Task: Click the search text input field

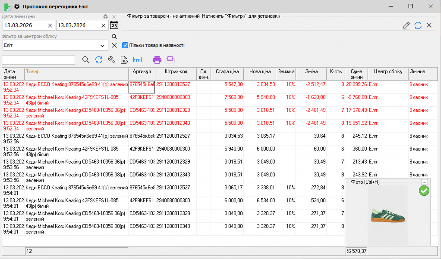Action: [39, 60]
